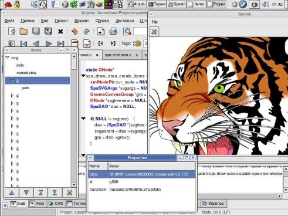
Task: Switch to the CVS bottom tab
Action: click(56, 204)
